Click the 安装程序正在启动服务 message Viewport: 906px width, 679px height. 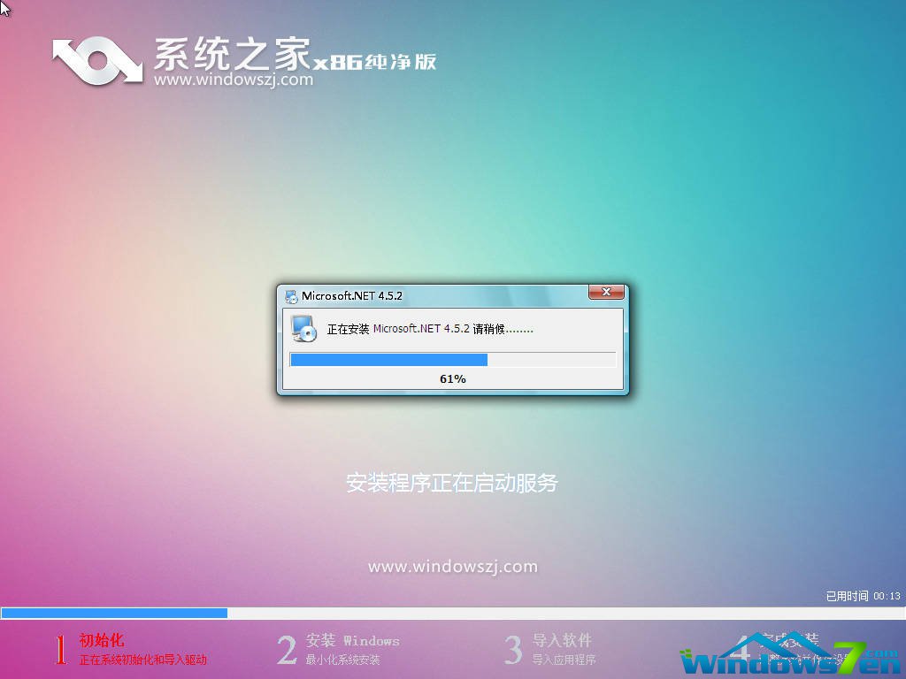(452, 483)
